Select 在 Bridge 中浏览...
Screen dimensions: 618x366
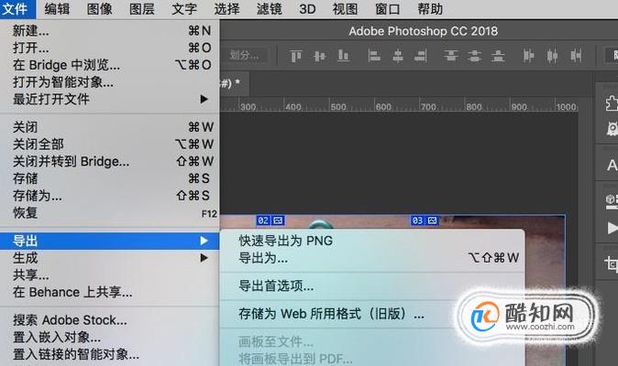(x=109, y=65)
